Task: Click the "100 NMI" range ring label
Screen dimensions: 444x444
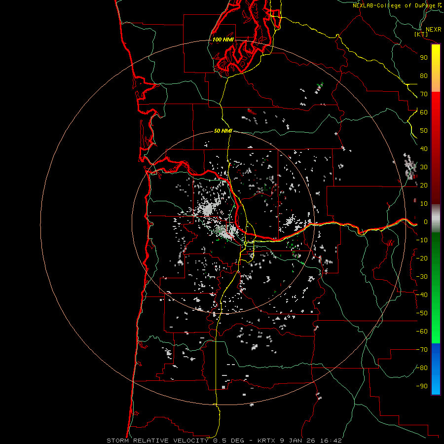Action: (x=223, y=39)
